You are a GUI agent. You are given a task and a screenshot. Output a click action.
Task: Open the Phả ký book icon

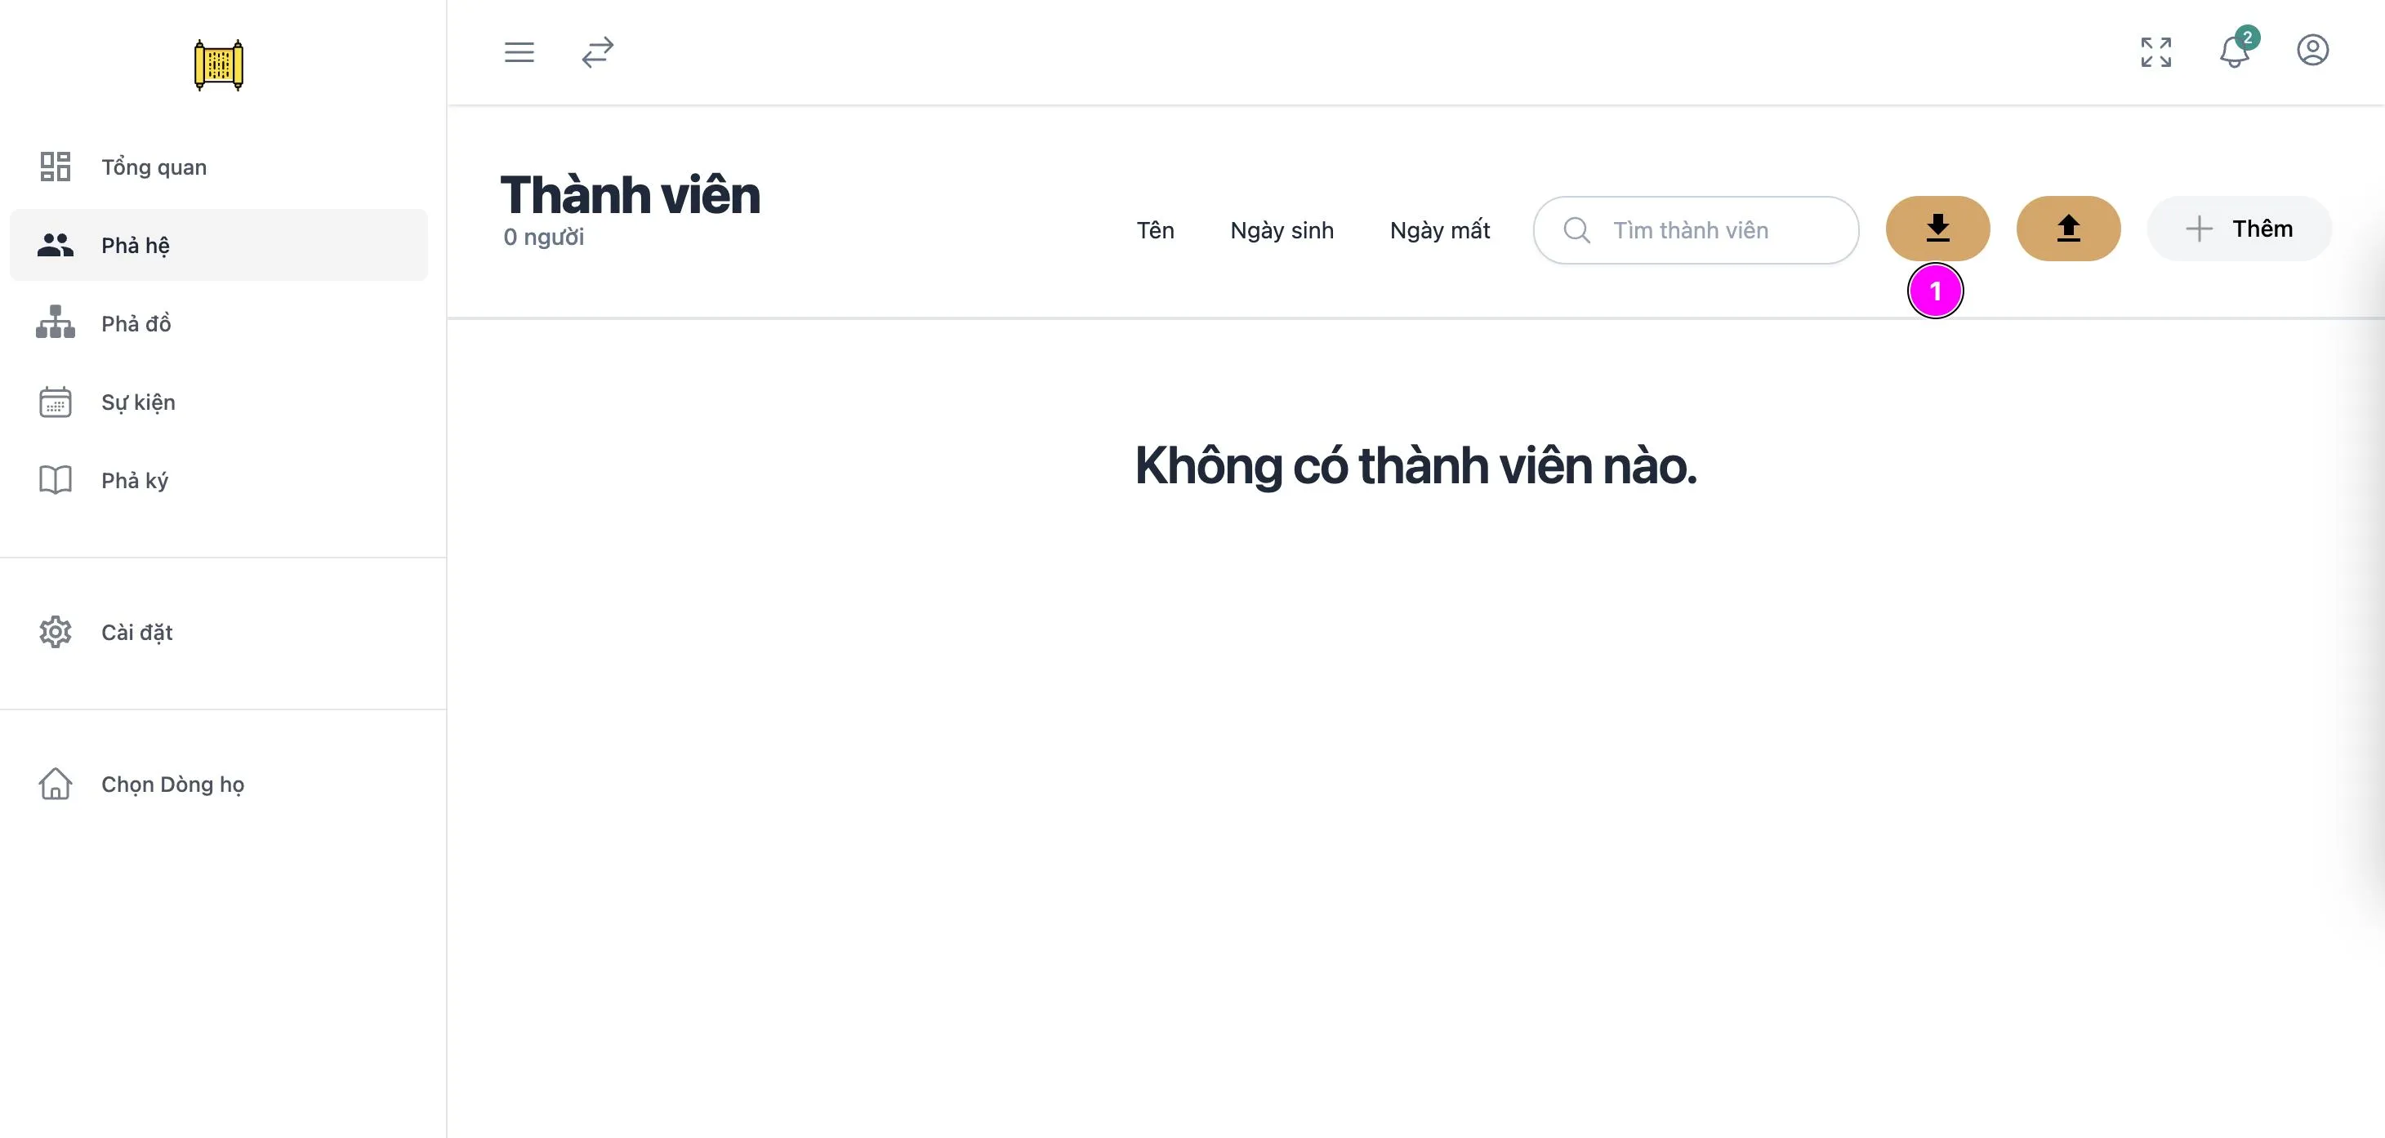[x=55, y=479]
